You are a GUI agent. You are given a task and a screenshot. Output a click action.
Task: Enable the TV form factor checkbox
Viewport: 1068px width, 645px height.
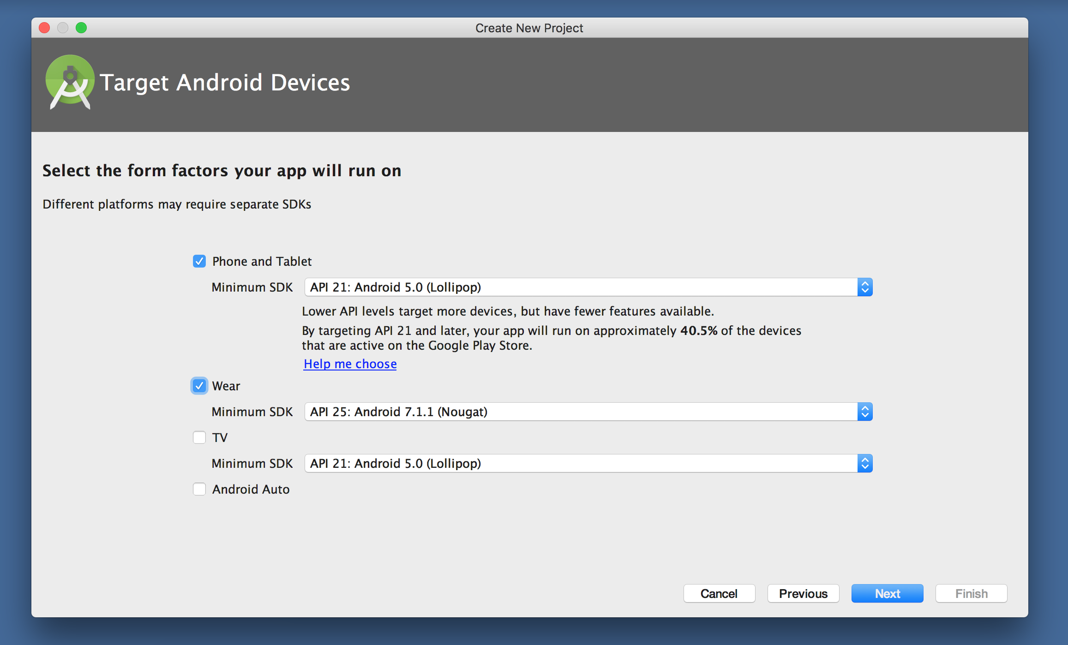[199, 437]
